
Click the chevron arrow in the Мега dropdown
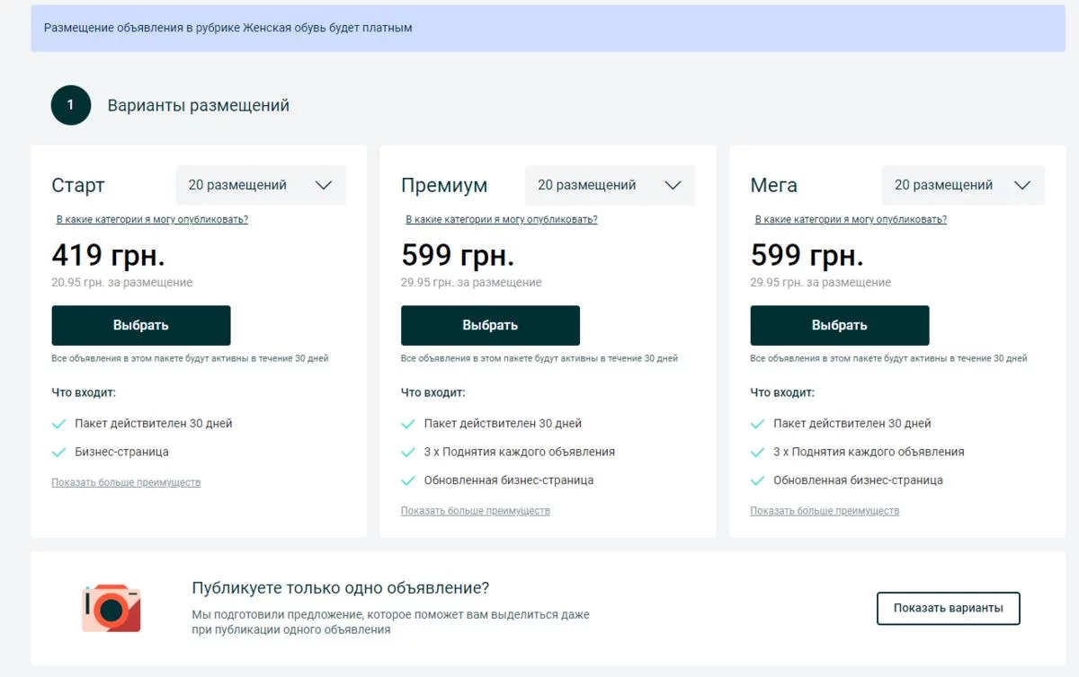point(1022,185)
